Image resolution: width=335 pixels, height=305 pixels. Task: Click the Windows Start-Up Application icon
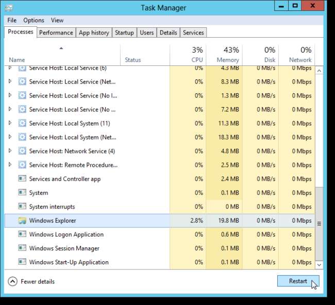tap(22, 262)
